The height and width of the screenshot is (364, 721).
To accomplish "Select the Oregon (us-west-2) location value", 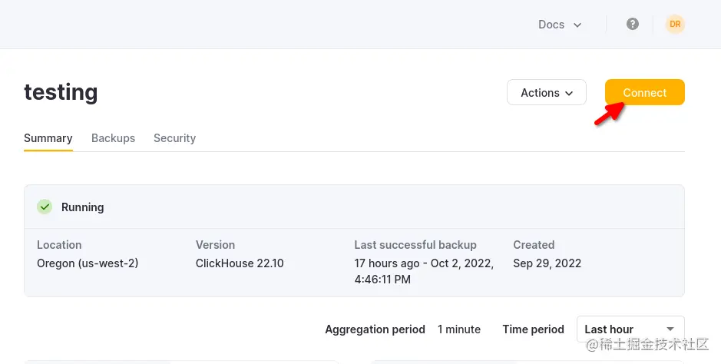I will [88, 263].
